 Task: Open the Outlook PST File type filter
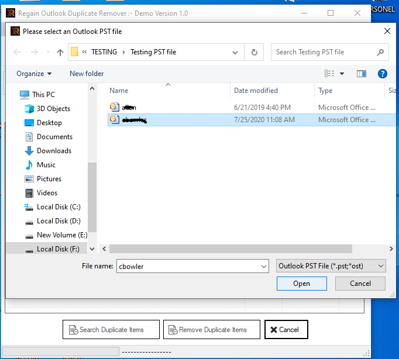click(x=331, y=266)
